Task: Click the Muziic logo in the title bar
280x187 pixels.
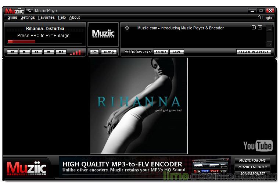Action: [x=15, y=11]
